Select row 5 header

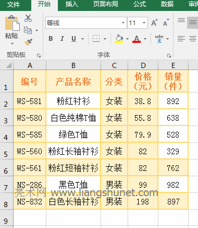[6, 151]
